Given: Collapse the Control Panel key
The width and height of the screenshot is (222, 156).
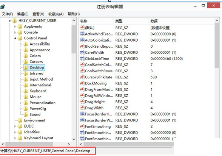Looking at the screenshot, I should pos(15,38).
